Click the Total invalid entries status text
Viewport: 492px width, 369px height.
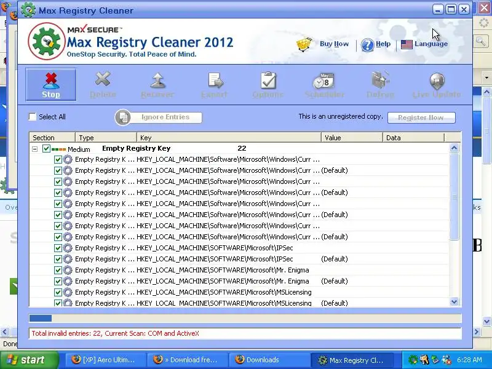click(x=115, y=333)
